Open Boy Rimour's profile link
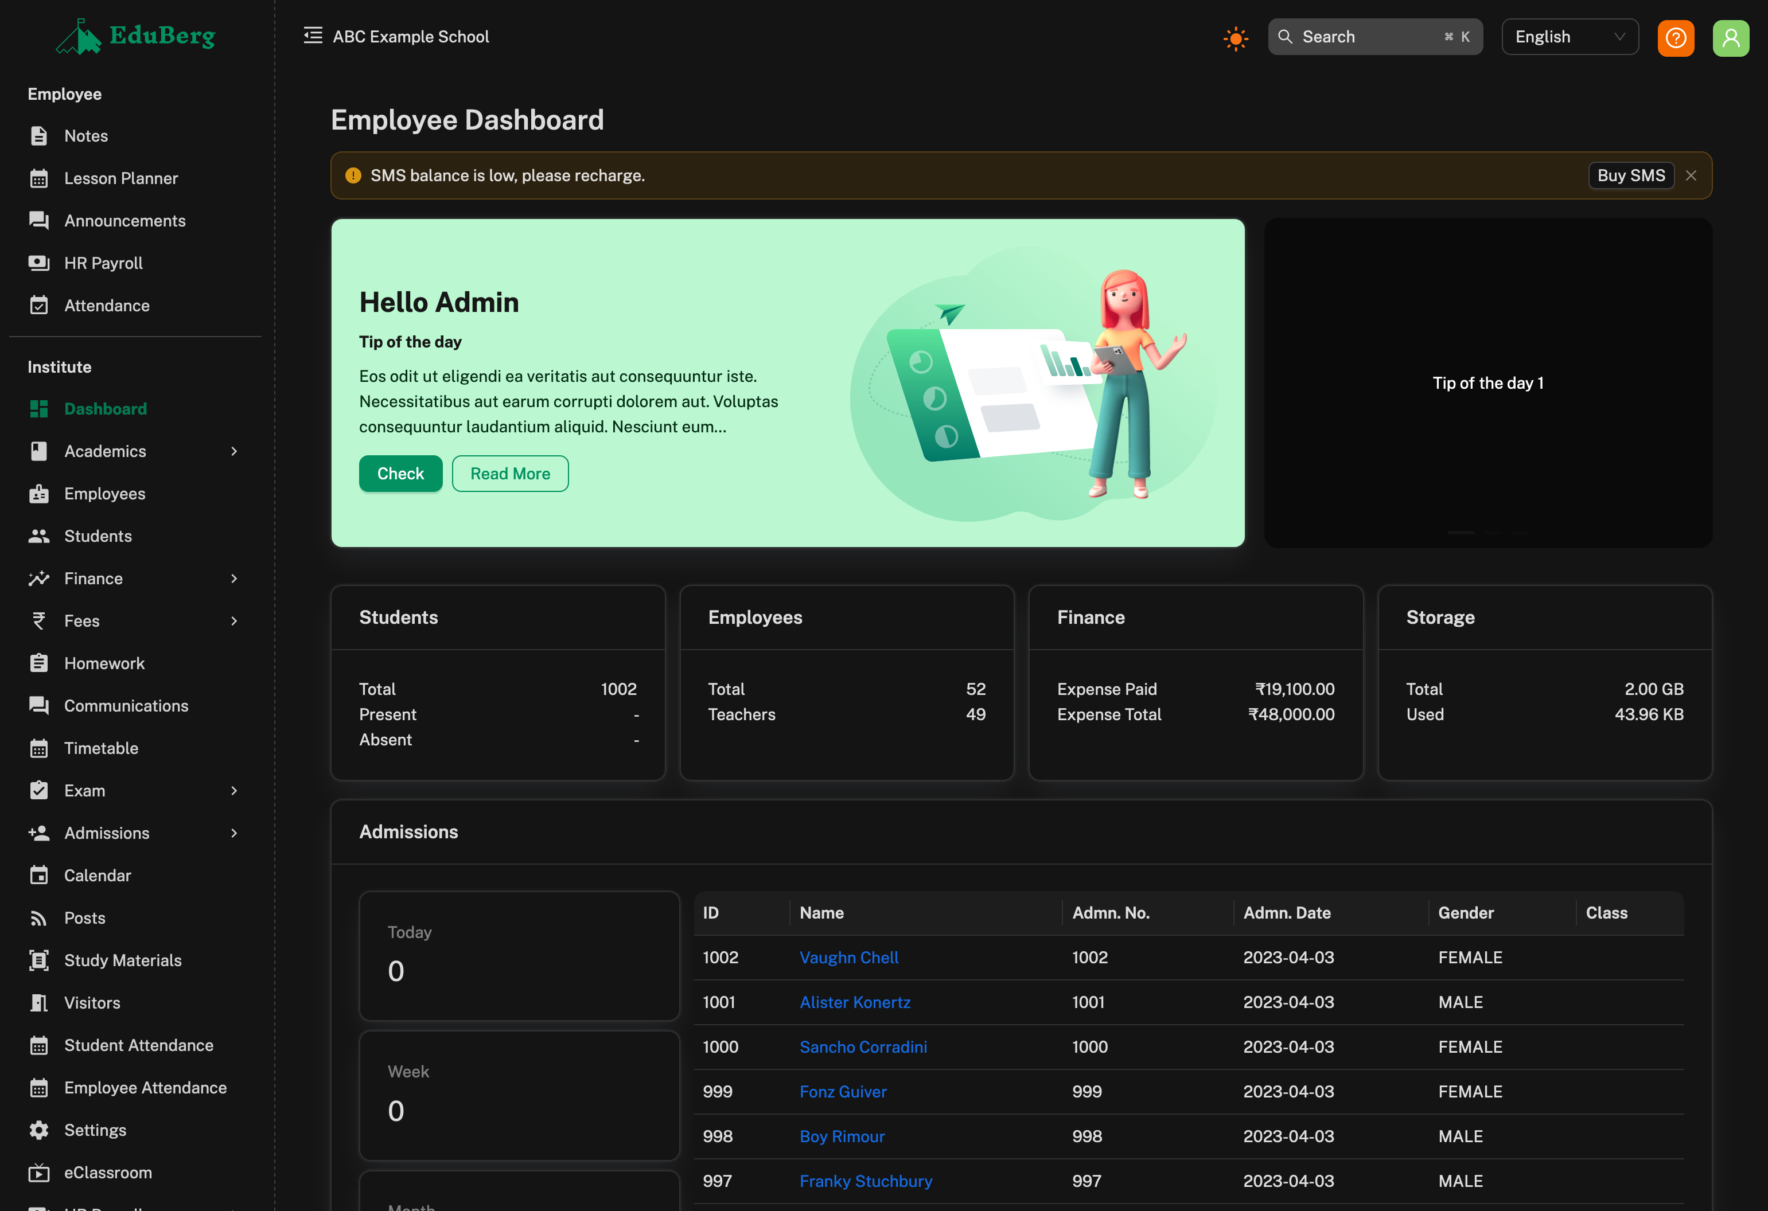Image resolution: width=1768 pixels, height=1211 pixels. coord(842,1136)
